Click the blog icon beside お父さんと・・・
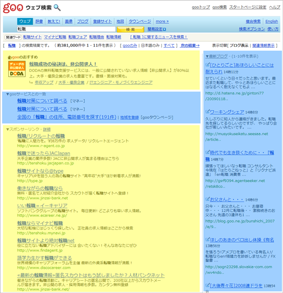The width and height of the screenshot is (283, 293). click(x=207, y=199)
